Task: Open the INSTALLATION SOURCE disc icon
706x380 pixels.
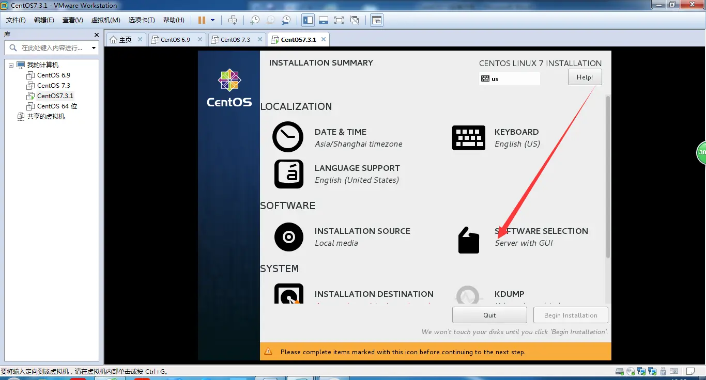Action: pos(289,237)
